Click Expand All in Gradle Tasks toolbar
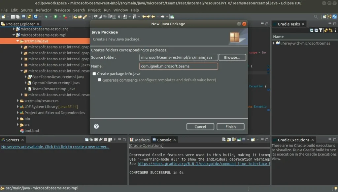This screenshot has width=338, height=192. (312, 30)
